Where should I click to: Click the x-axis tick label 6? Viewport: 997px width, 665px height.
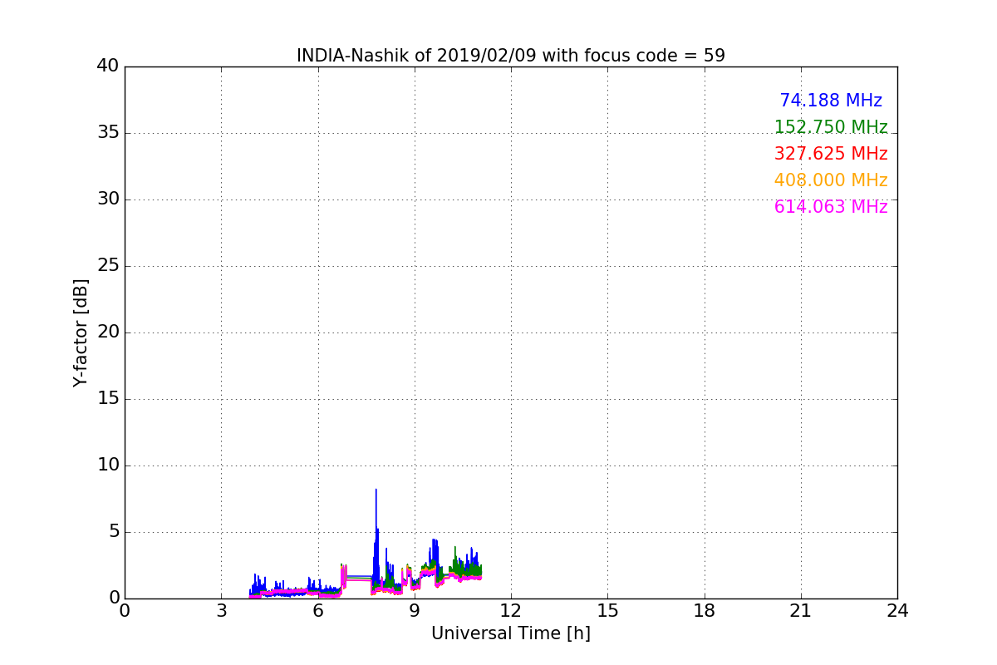pyautogui.click(x=318, y=611)
